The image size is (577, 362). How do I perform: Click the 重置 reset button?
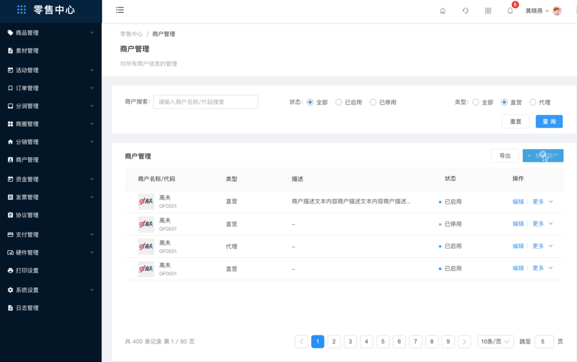click(515, 121)
